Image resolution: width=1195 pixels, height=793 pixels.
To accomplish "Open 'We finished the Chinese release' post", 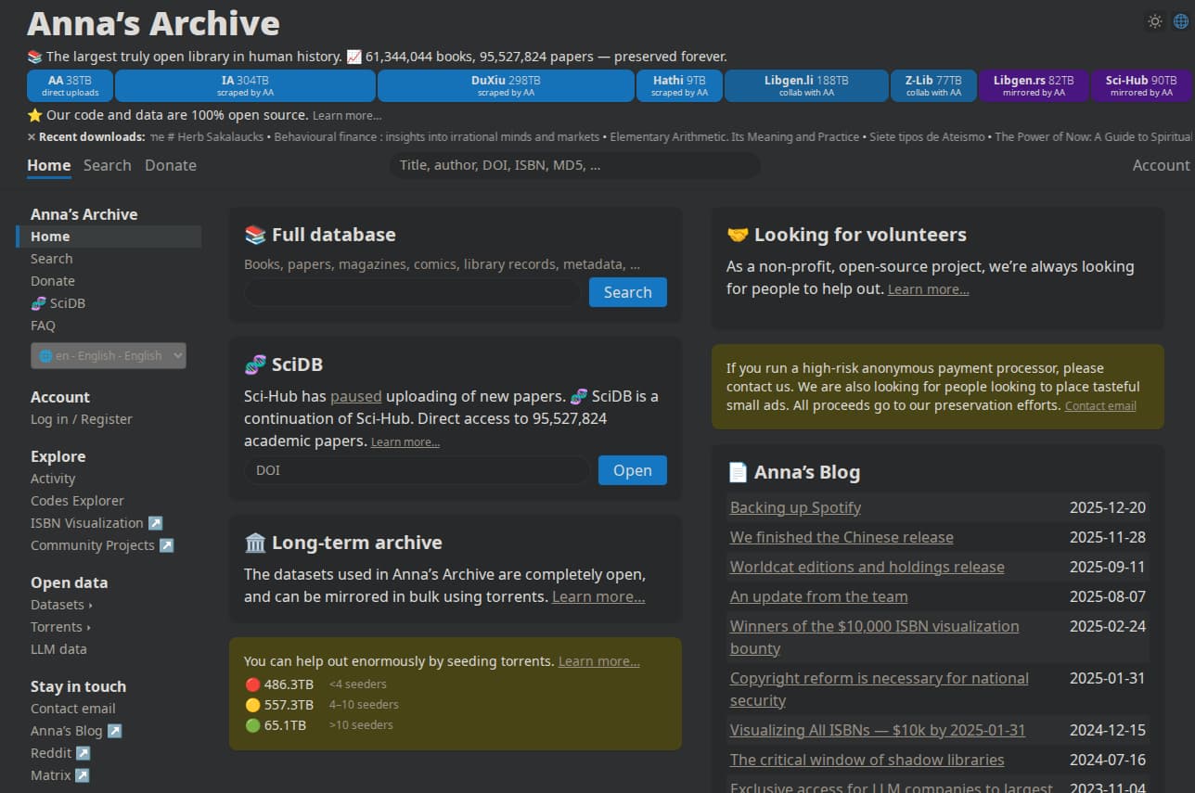I will pos(842,537).
